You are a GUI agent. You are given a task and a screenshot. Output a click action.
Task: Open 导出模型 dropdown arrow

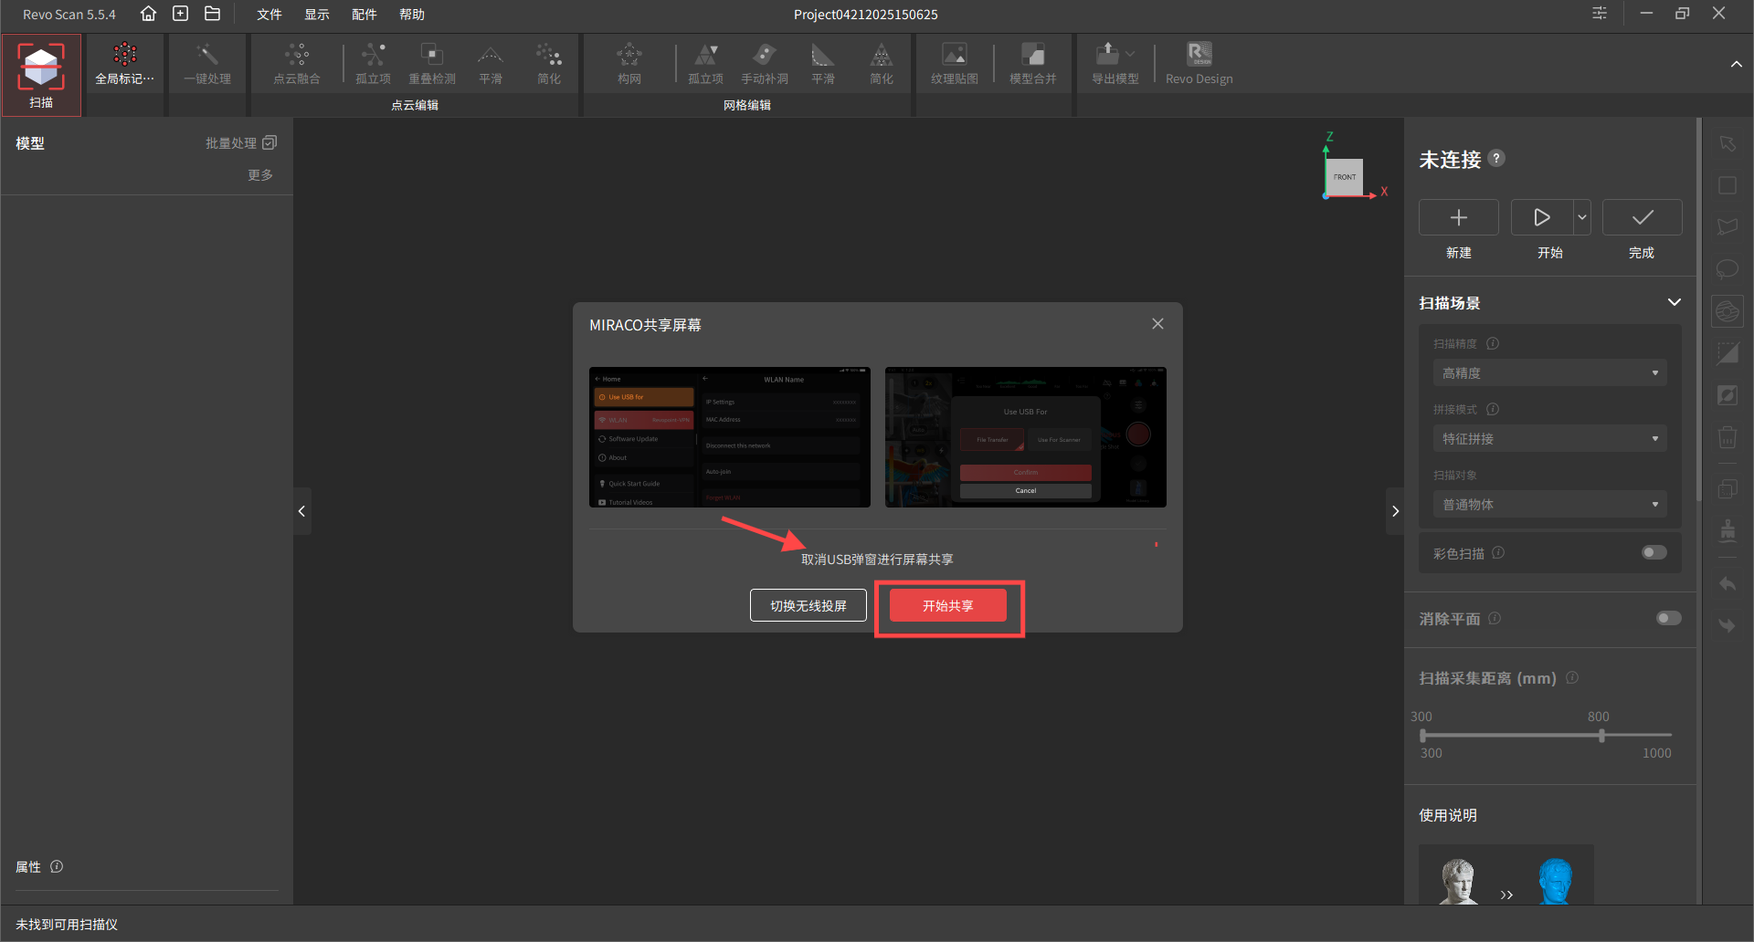point(1131,54)
